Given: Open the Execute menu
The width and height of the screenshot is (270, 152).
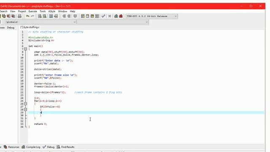Looking at the screenshot, I should [33, 11].
